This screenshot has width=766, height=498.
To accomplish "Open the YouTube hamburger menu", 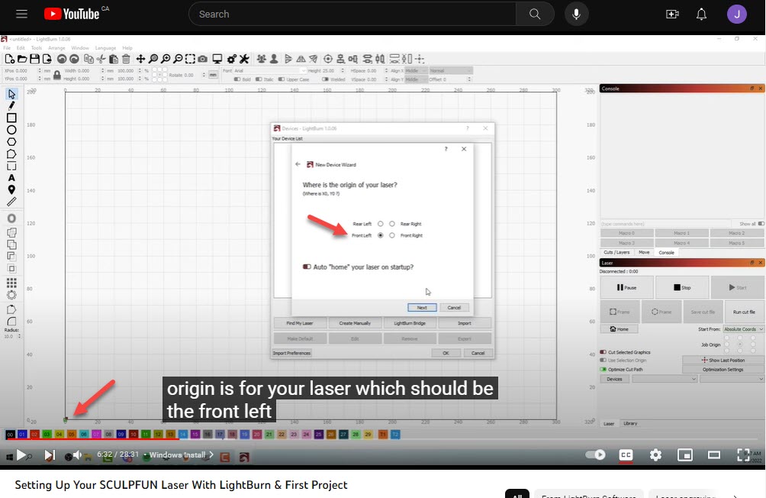I will 21,15.
